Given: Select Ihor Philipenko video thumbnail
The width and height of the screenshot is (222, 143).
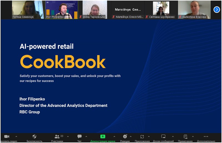Looking at the screenshot, I should (x=61, y=10).
